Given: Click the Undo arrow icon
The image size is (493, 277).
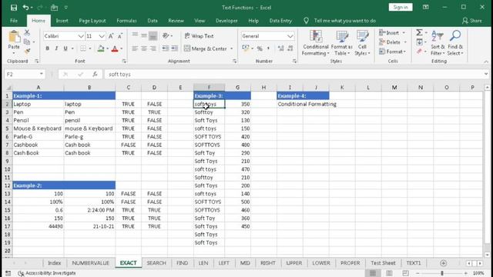Looking at the screenshot, I should point(25,8).
